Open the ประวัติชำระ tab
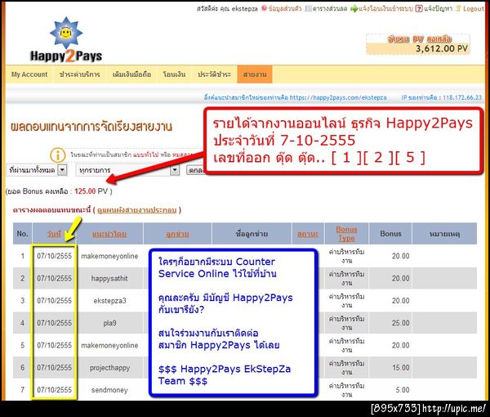This screenshot has height=417, width=490. (214, 74)
